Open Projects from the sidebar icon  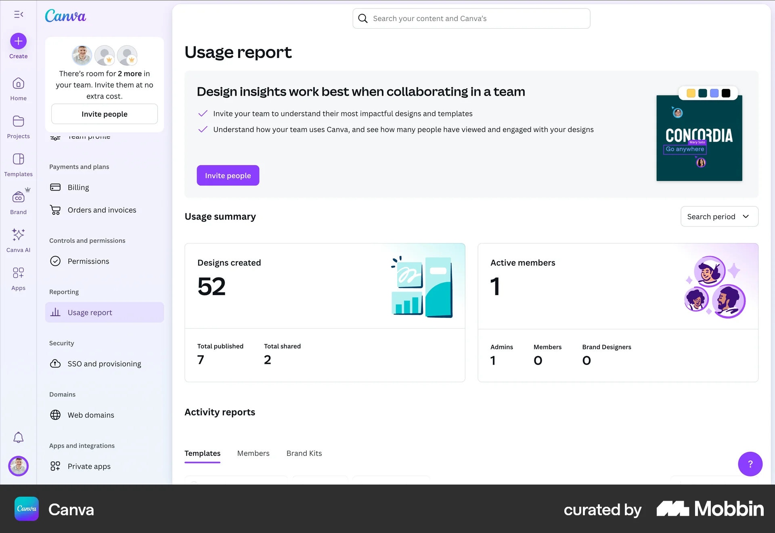click(x=18, y=121)
